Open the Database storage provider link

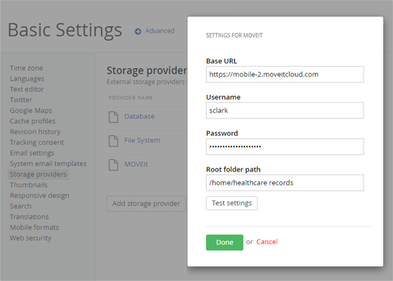click(x=140, y=117)
